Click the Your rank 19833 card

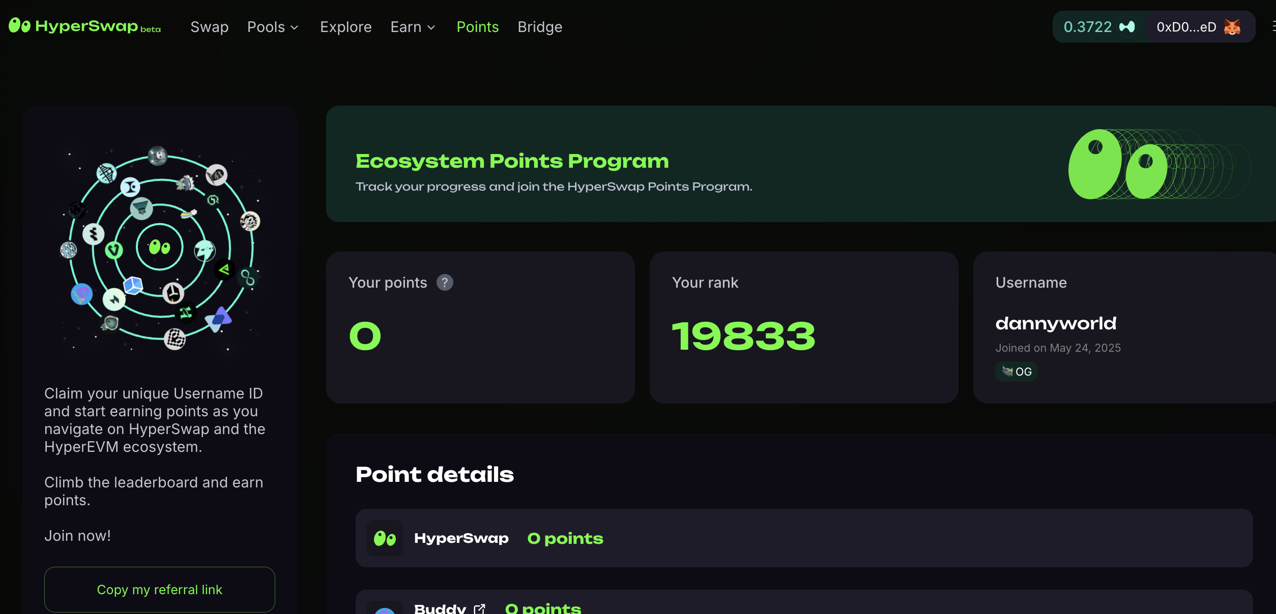click(804, 328)
